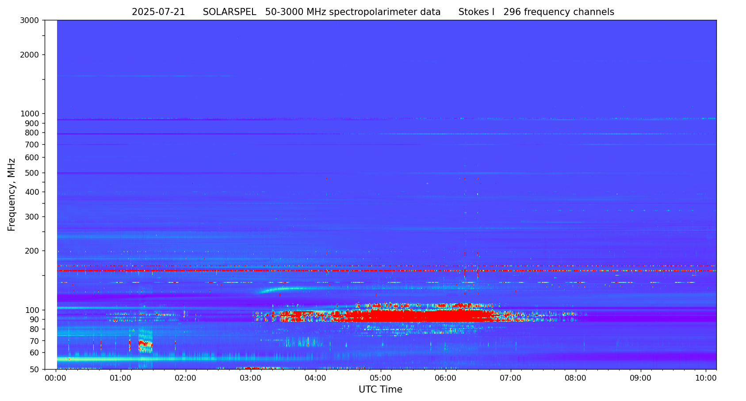Click the 05:00 UTC time tick label
746x401 pixels.
click(380, 378)
